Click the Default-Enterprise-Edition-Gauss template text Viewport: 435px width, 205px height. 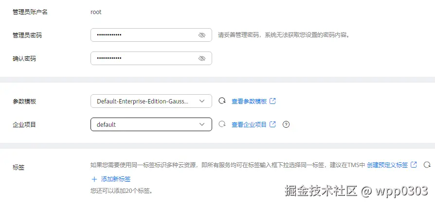[x=143, y=101]
